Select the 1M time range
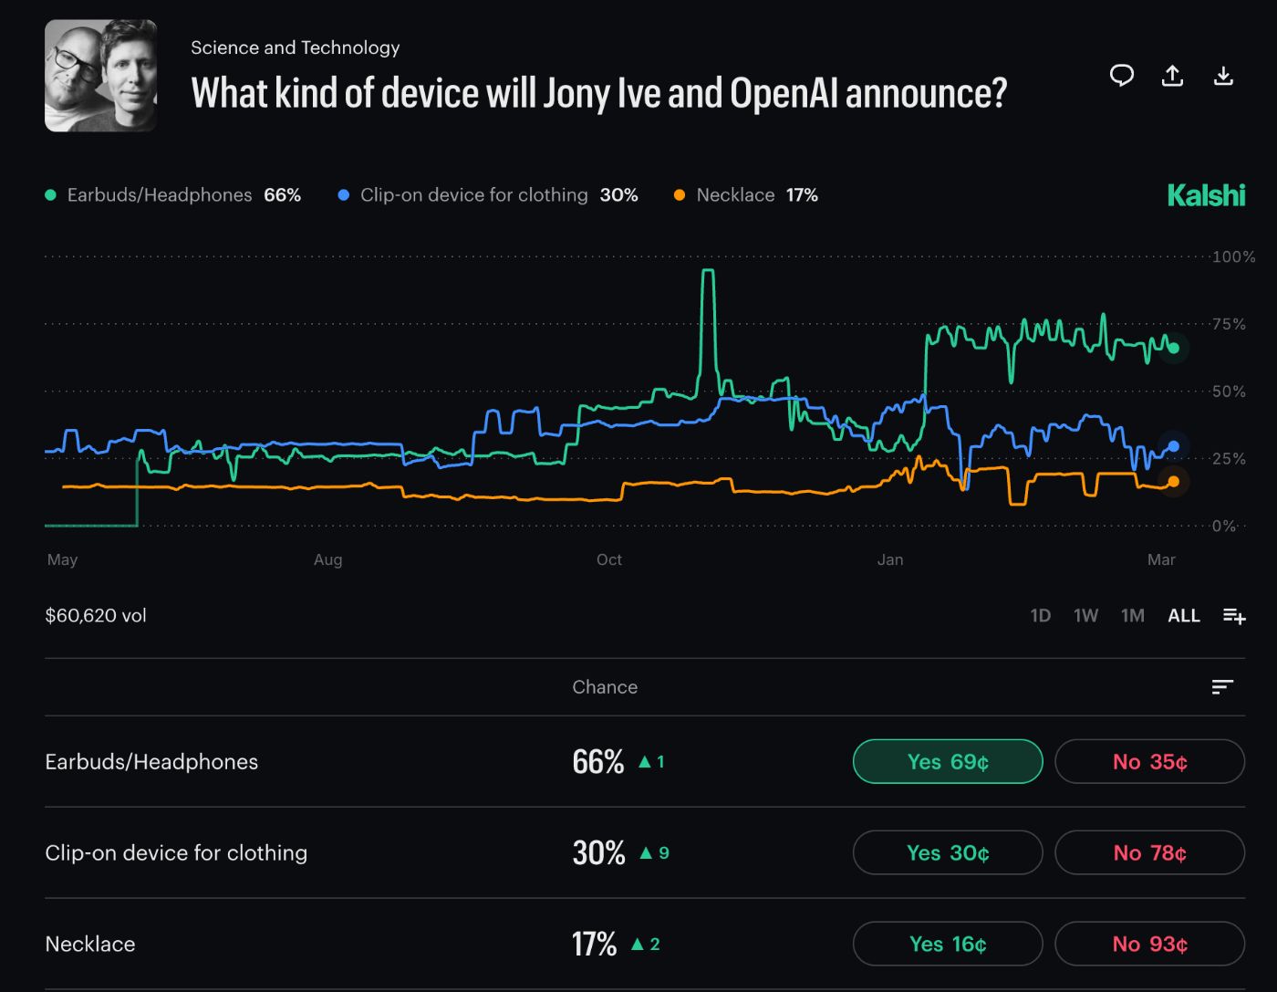This screenshot has width=1277, height=992. 1132,615
